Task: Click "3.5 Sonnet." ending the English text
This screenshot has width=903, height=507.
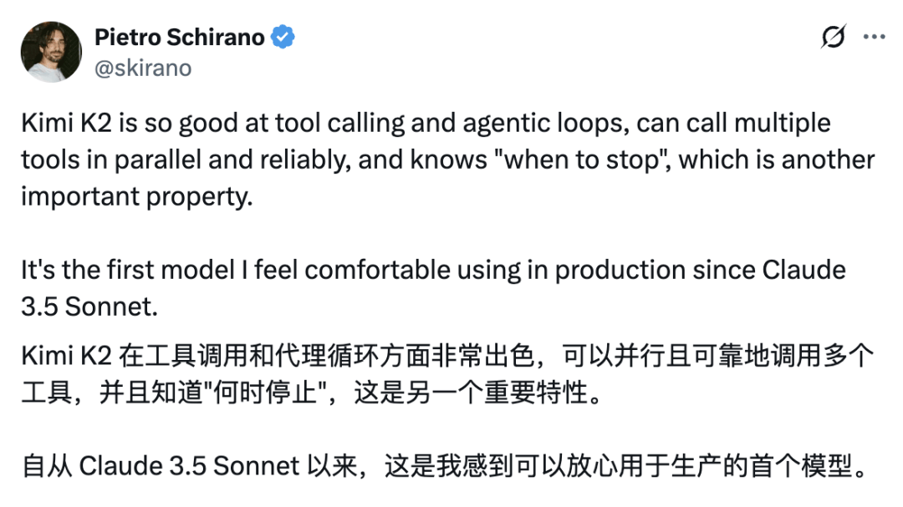Action: [89, 306]
